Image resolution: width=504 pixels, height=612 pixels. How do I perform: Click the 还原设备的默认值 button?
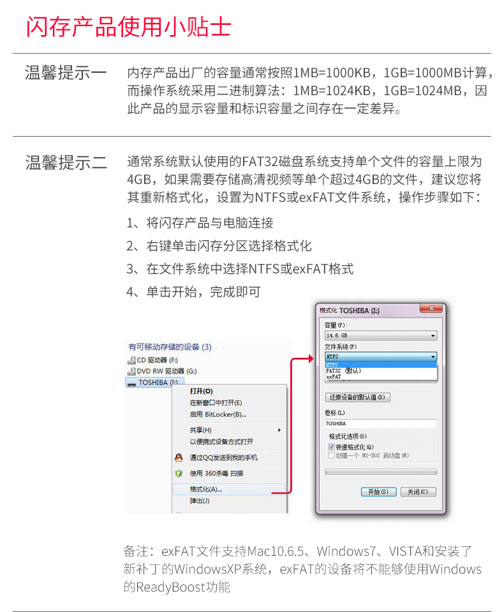coord(357,397)
